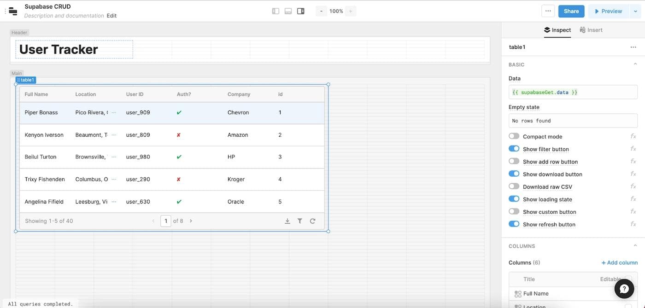Toggle the bottom panel layout icon
This screenshot has height=308, width=645.
(x=288, y=11)
